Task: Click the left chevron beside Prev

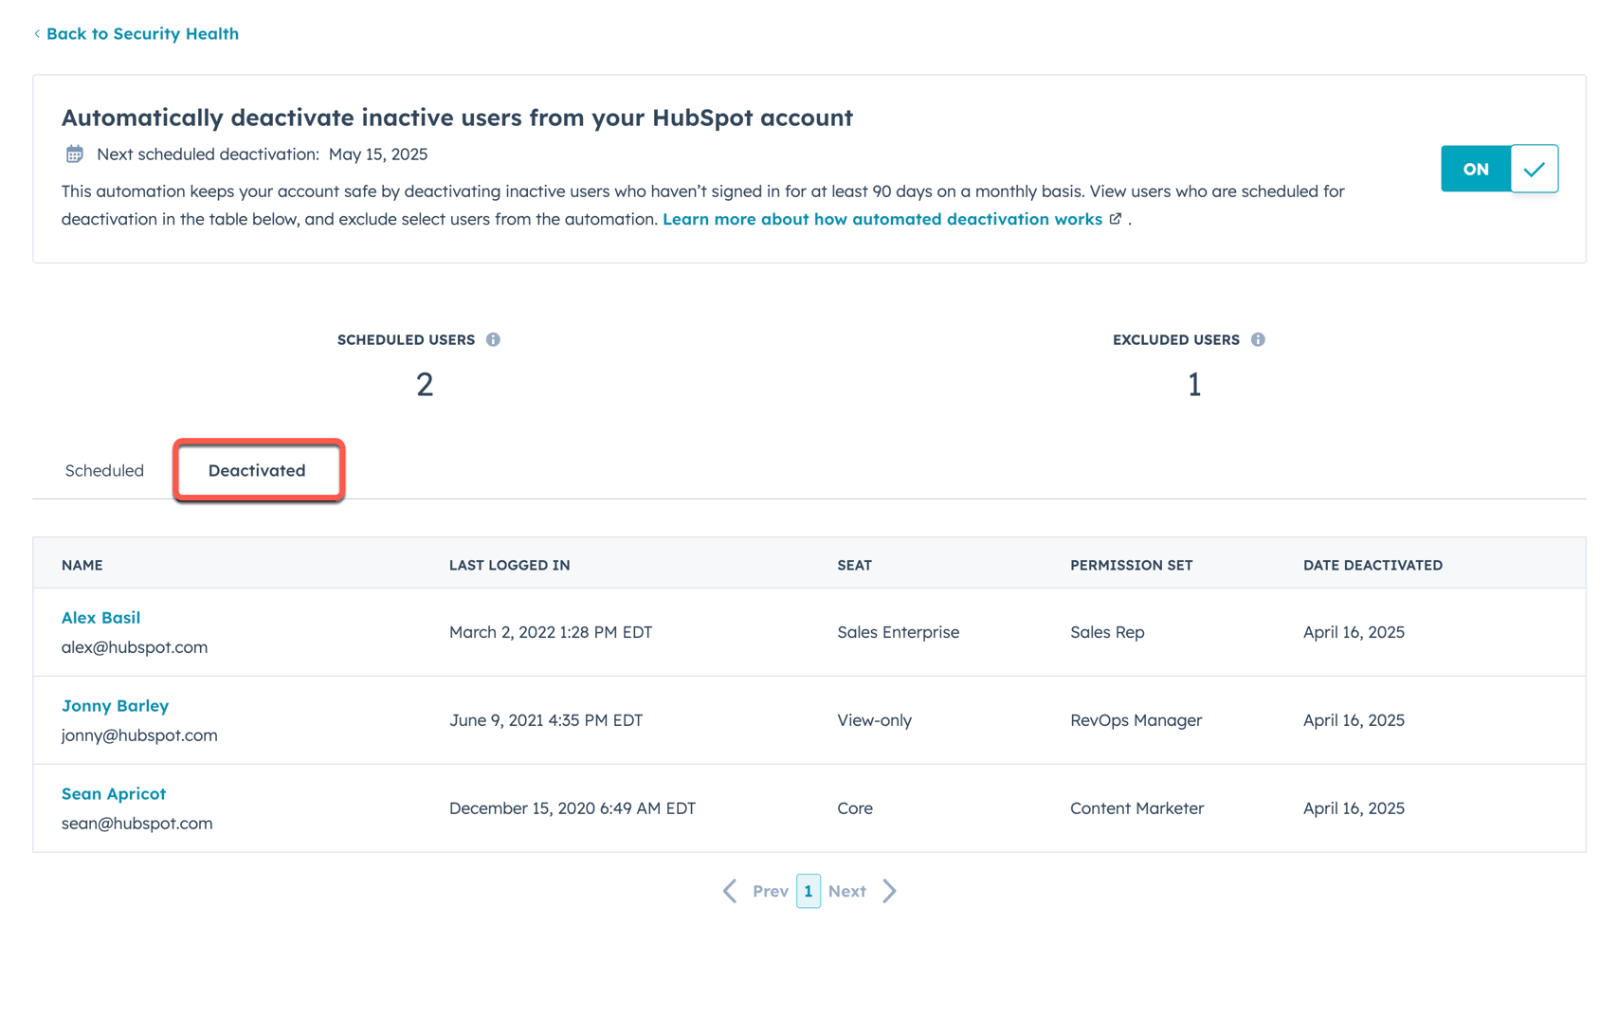Action: 730,891
